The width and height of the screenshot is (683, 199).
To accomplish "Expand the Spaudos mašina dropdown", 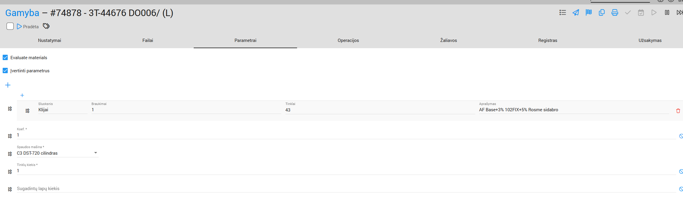I will pos(95,153).
